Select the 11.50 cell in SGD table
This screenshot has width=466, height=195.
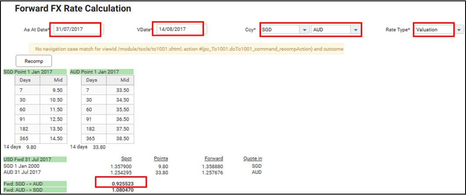point(53,110)
